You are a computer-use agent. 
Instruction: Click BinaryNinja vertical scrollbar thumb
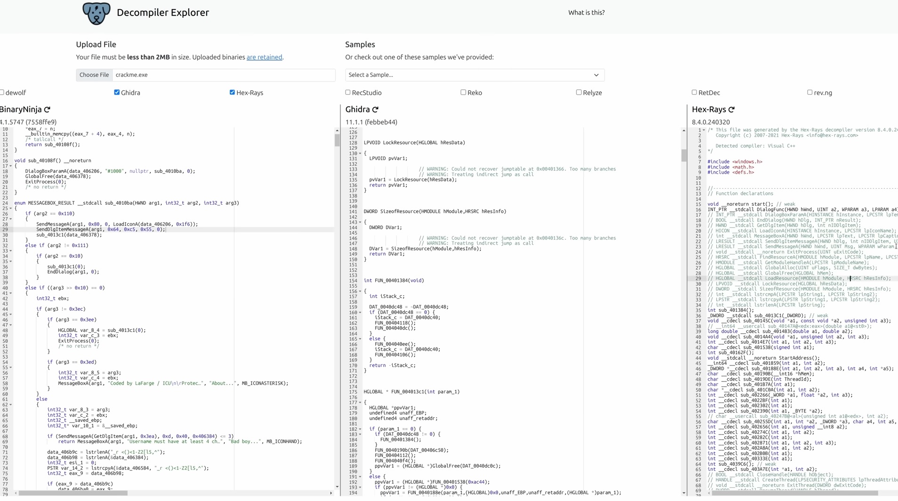337,140
